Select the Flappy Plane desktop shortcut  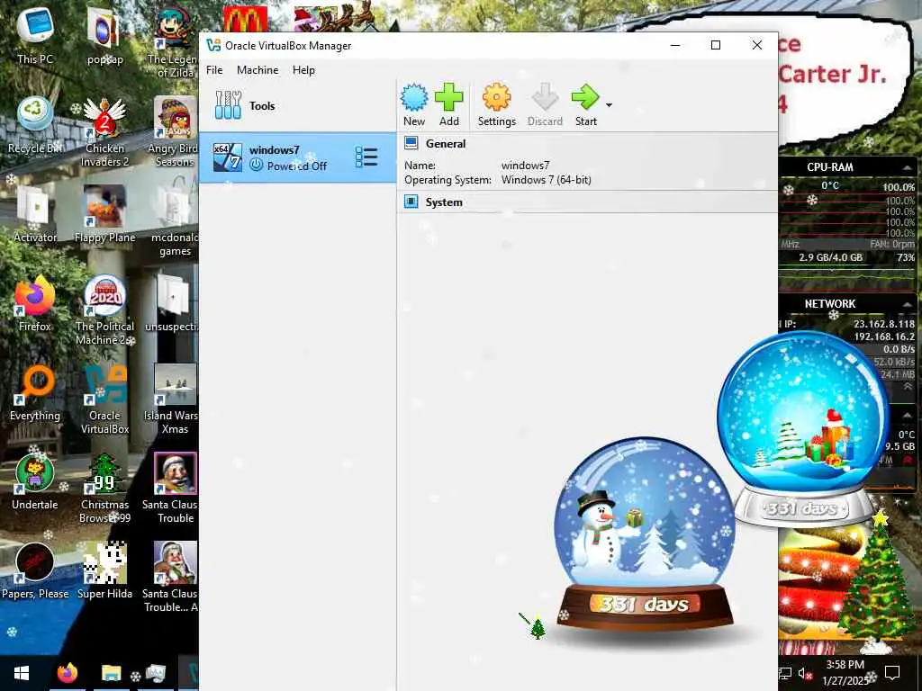click(x=104, y=214)
